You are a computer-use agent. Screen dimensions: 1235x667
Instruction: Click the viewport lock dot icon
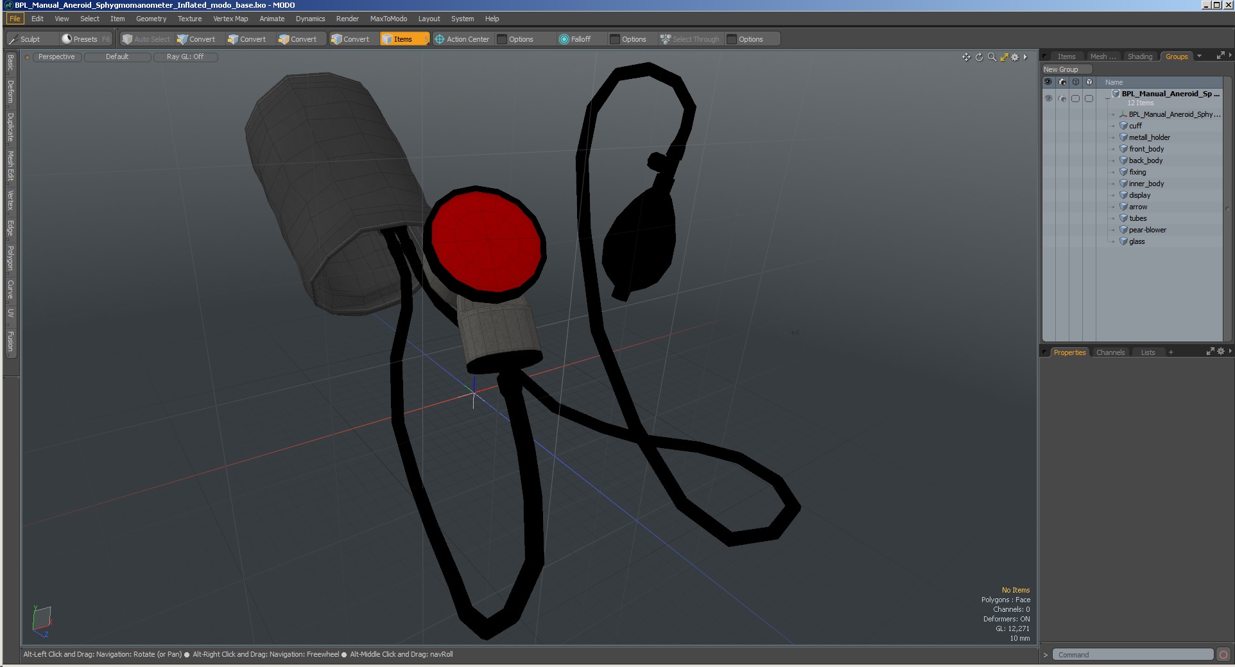[x=27, y=57]
